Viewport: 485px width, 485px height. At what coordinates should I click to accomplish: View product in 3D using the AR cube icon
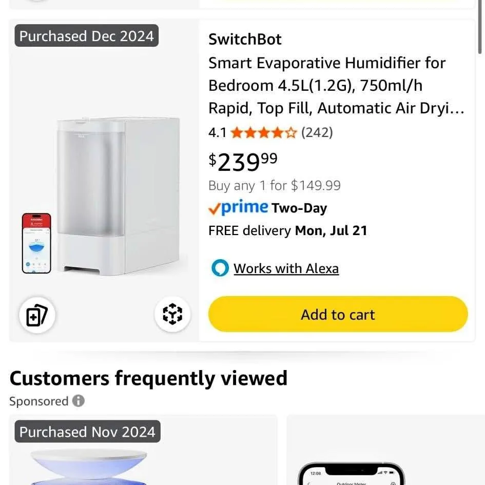coord(173,315)
